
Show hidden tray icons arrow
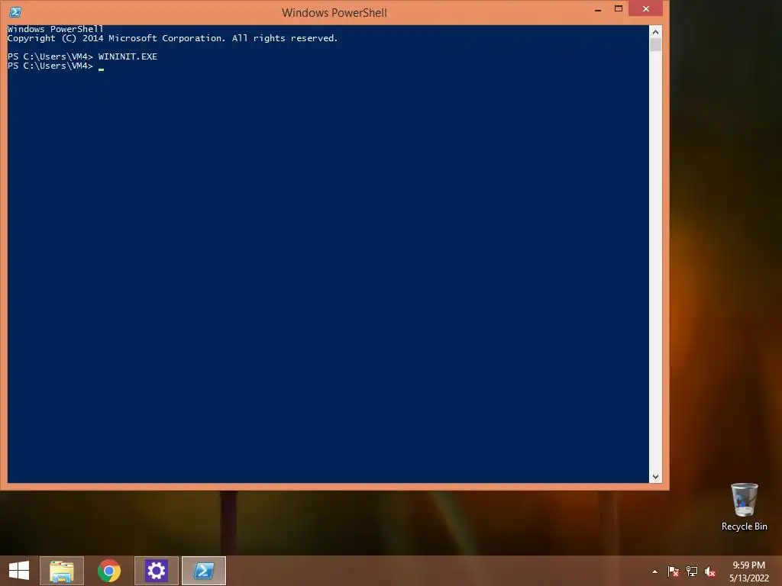pyautogui.click(x=654, y=572)
